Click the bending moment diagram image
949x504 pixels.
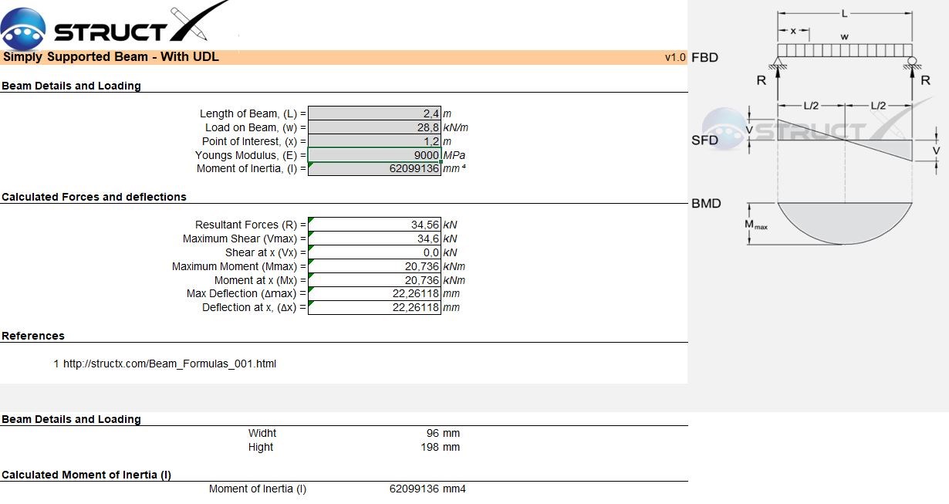845,222
